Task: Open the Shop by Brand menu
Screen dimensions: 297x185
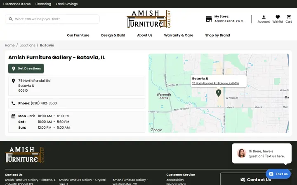Action: click(217, 35)
